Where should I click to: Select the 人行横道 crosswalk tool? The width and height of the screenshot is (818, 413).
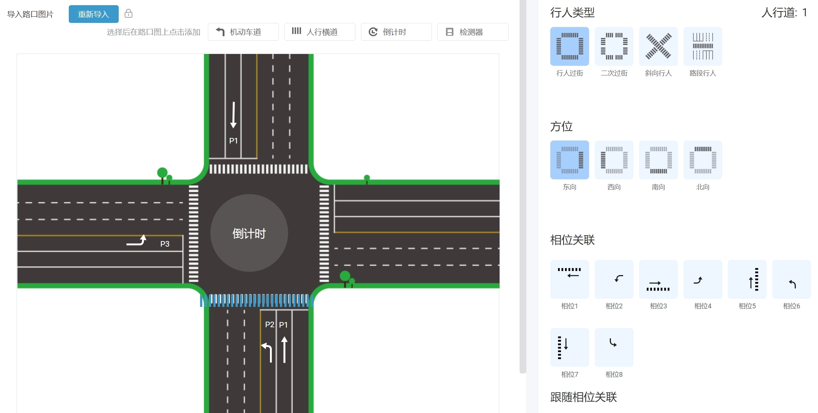(x=320, y=32)
